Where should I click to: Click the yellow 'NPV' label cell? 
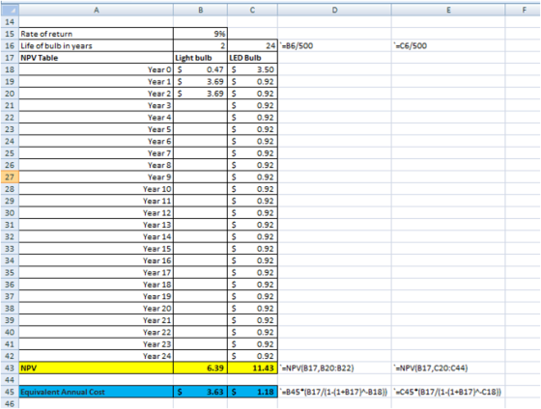(97, 368)
